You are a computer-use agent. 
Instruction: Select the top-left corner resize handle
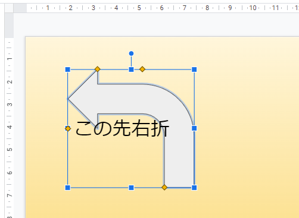point(68,69)
